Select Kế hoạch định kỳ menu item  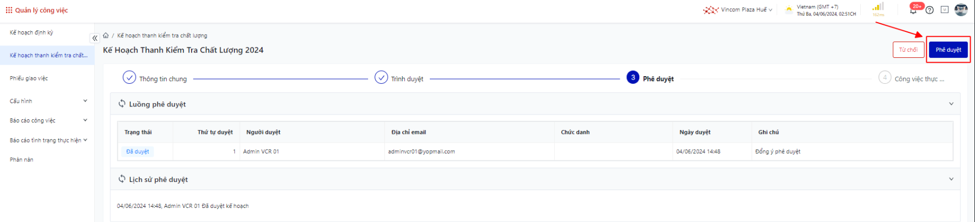[x=31, y=32]
